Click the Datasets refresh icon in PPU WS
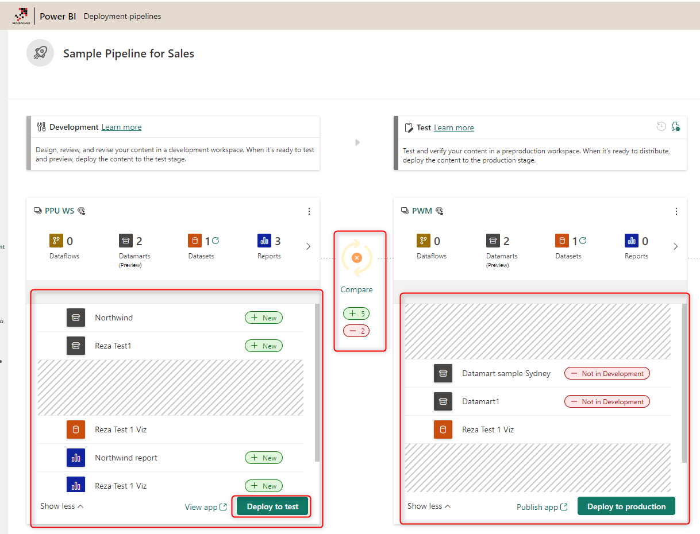 [x=216, y=241]
